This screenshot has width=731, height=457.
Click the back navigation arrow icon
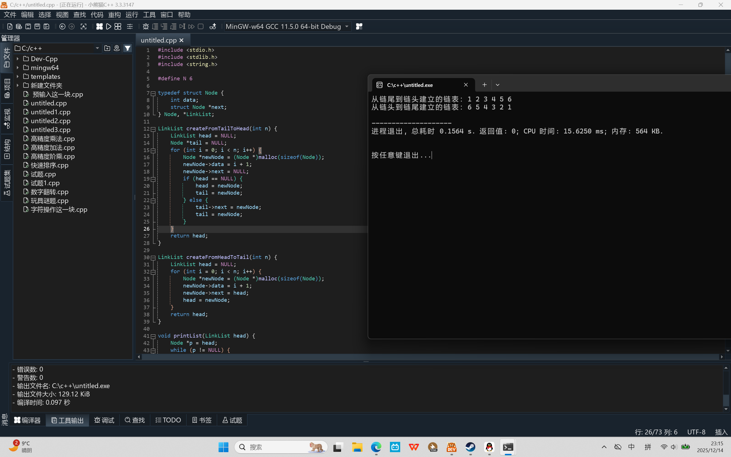pos(62,27)
